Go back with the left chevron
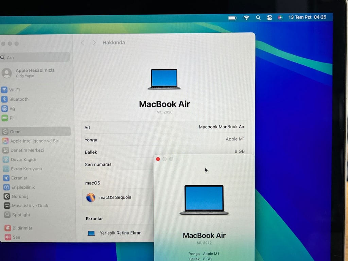This screenshot has width=348, height=261. point(82,42)
